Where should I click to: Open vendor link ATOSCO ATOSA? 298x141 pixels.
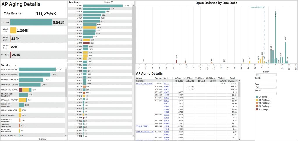(x=142, y=126)
